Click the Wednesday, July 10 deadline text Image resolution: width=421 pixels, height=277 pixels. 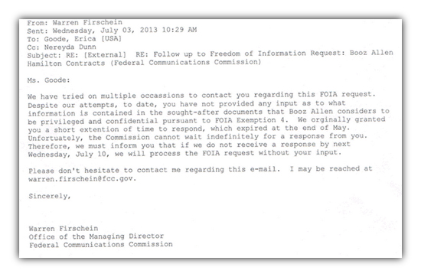[x=68, y=155]
